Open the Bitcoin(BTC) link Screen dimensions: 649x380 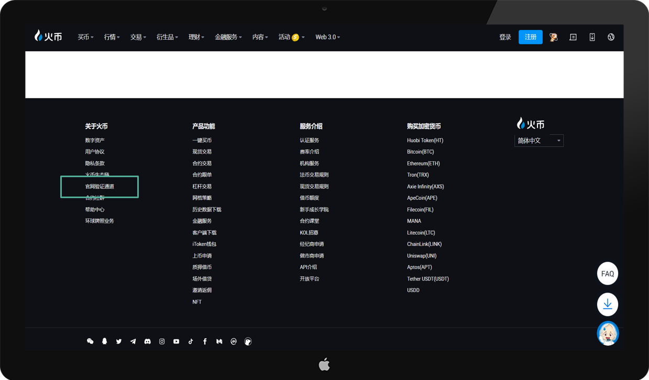[421, 152]
